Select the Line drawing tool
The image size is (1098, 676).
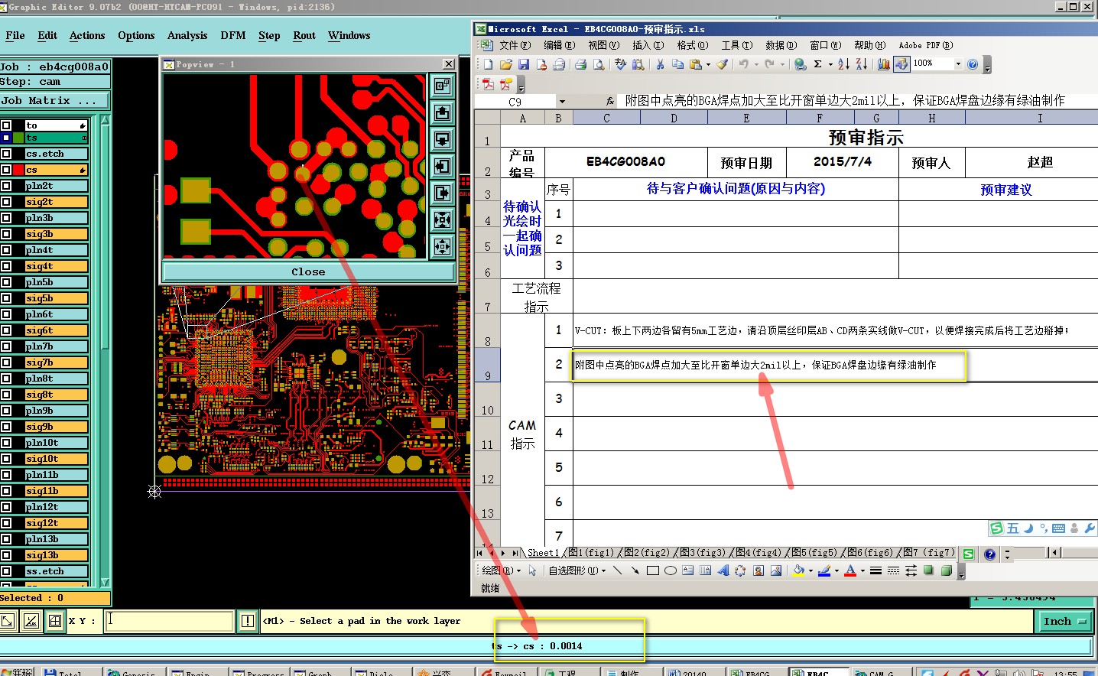coord(618,570)
